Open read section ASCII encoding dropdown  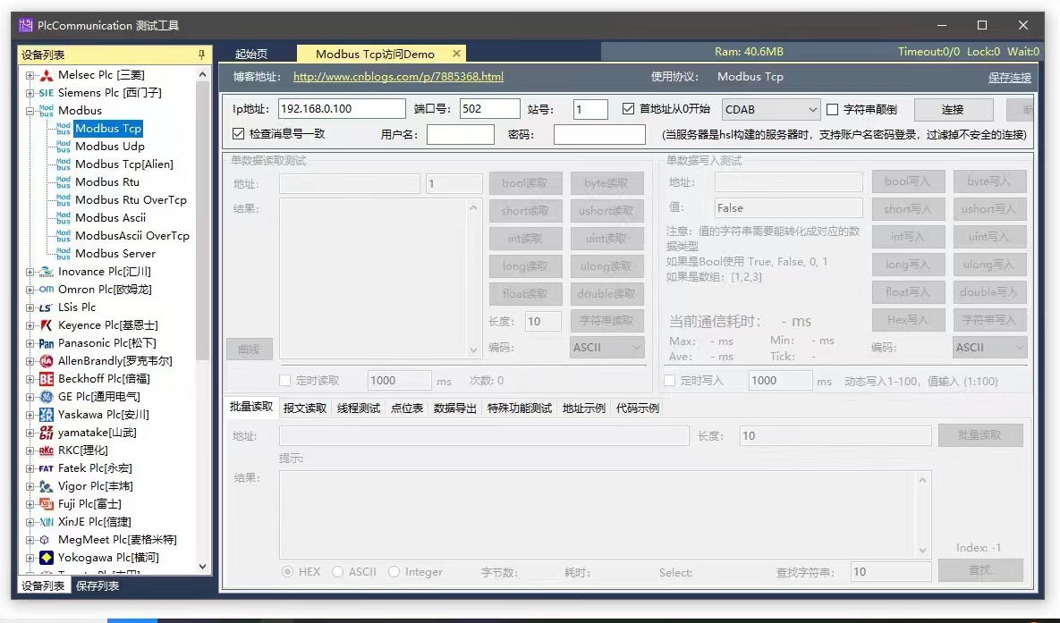tap(607, 348)
